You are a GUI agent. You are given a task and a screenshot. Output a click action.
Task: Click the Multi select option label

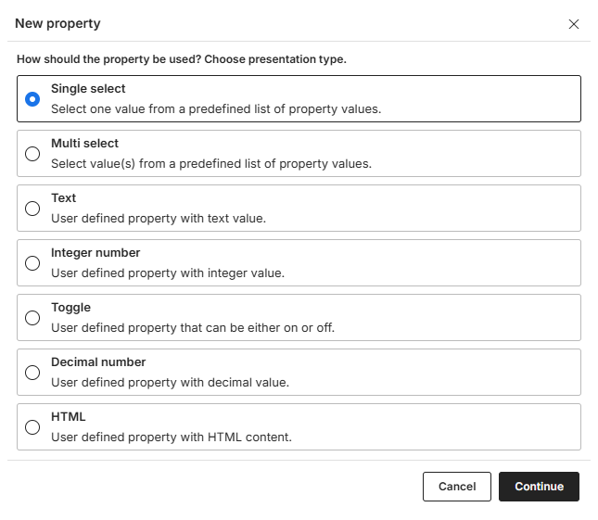(x=84, y=144)
